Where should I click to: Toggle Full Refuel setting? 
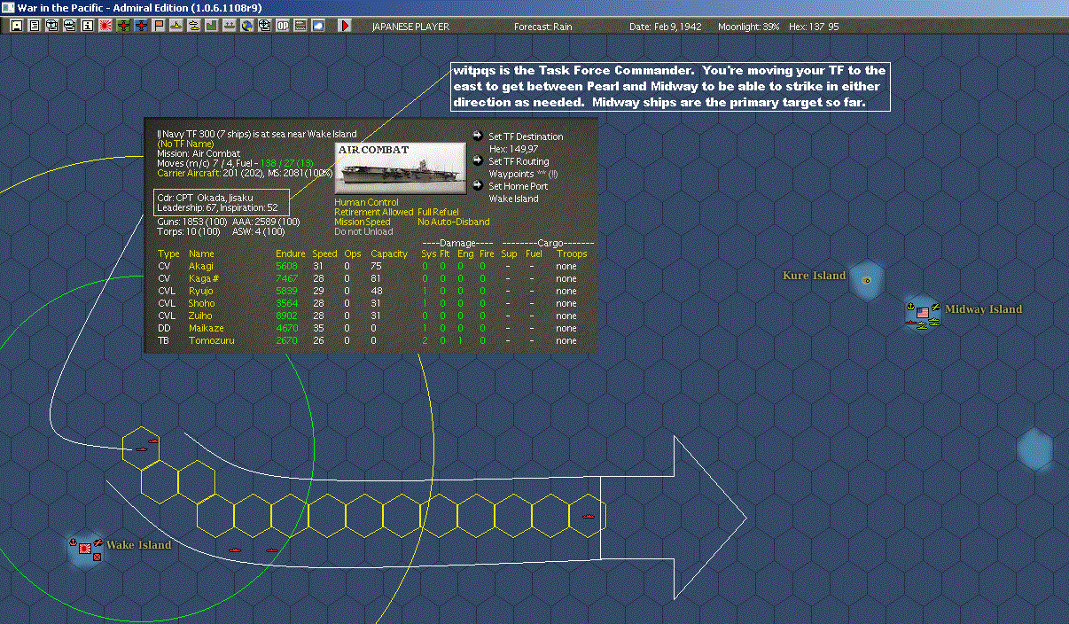[x=438, y=212]
